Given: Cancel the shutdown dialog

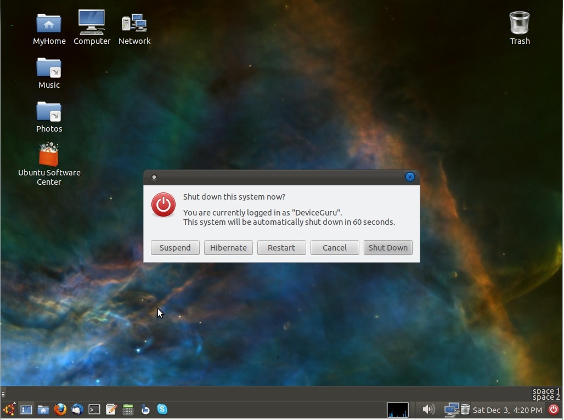Looking at the screenshot, I should pyautogui.click(x=335, y=248).
